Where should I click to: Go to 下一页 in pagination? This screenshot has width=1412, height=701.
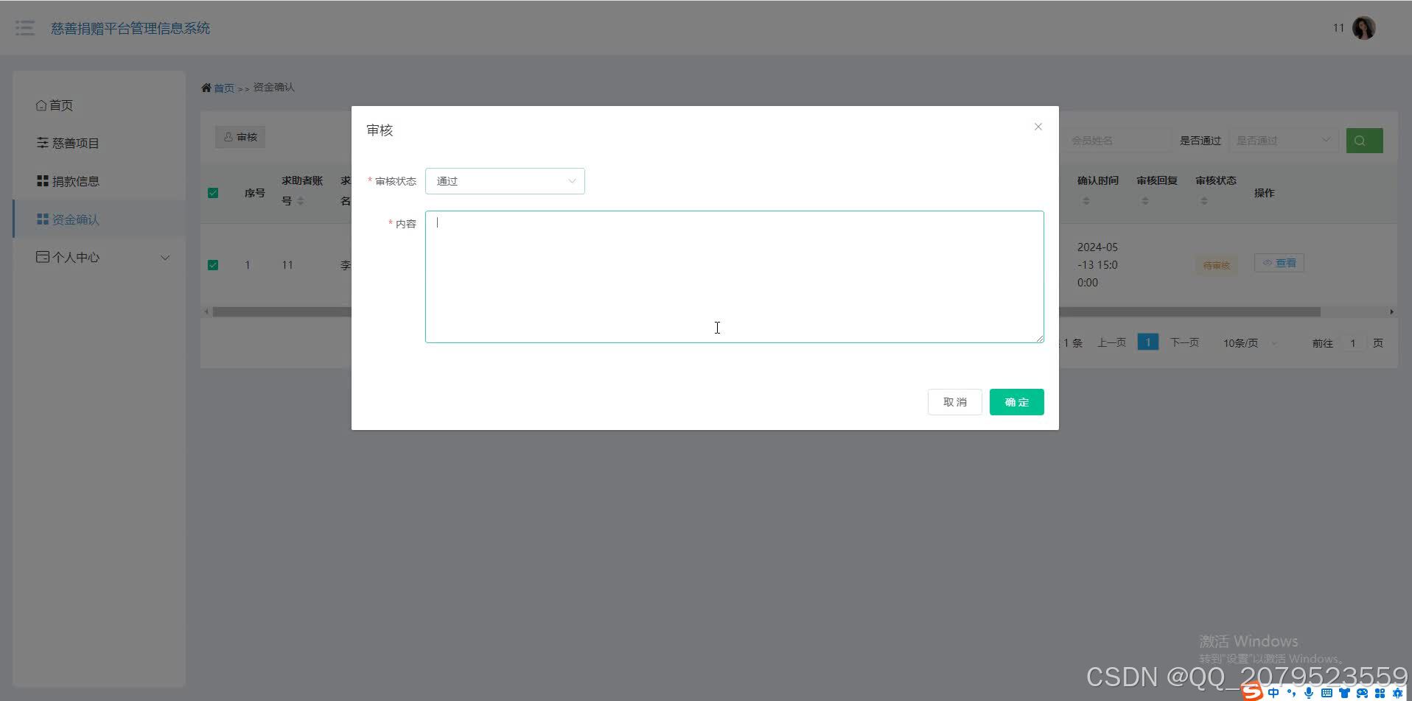click(x=1184, y=343)
